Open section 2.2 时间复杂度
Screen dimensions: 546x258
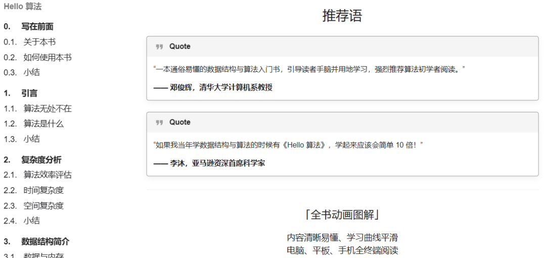34,190
